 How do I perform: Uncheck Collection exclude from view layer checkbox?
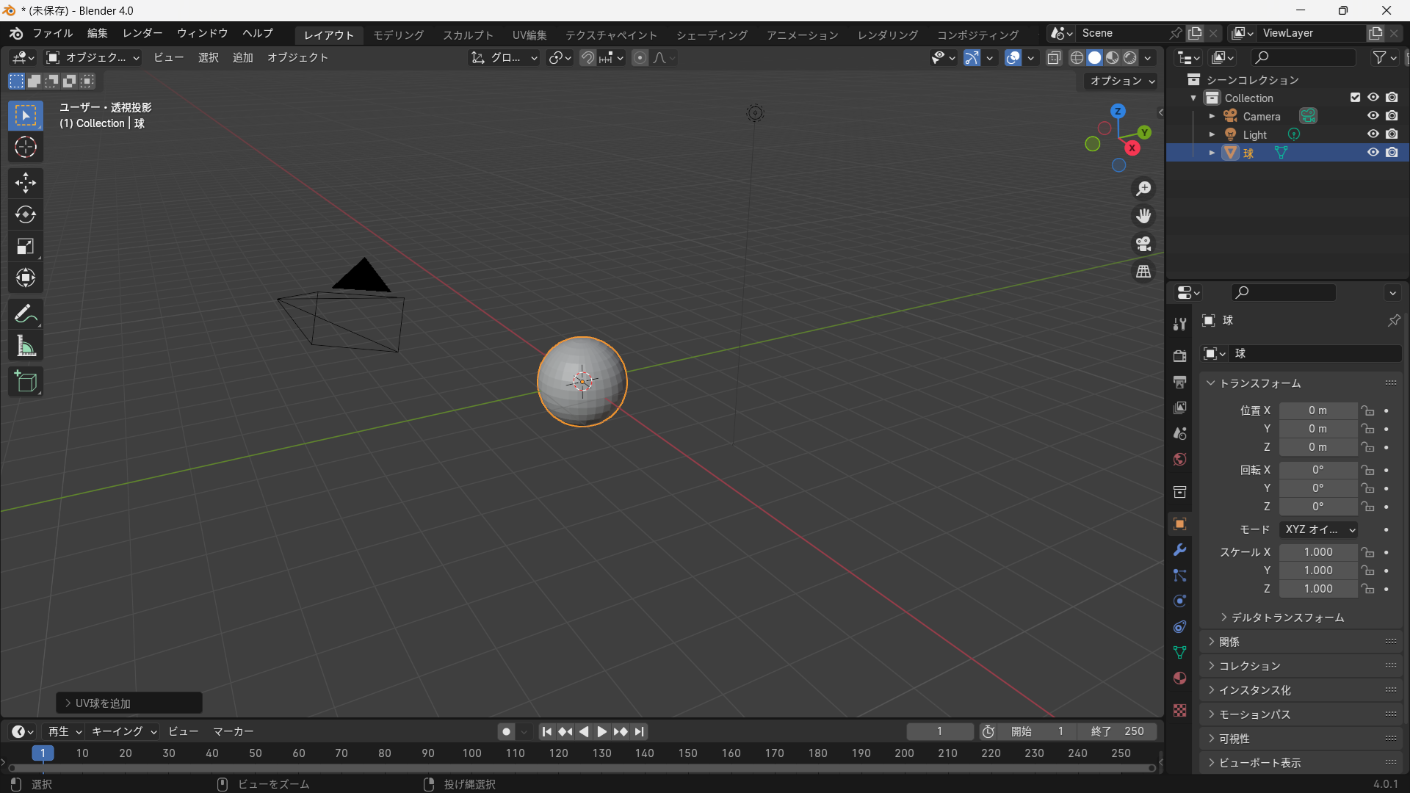[1356, 98]
